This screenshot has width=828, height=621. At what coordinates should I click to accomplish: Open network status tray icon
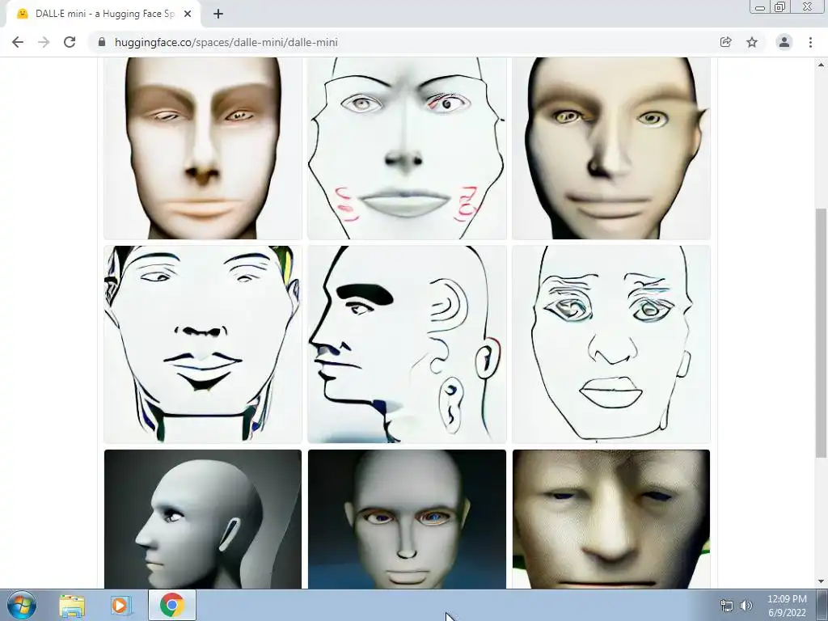(x=727, y=606)
